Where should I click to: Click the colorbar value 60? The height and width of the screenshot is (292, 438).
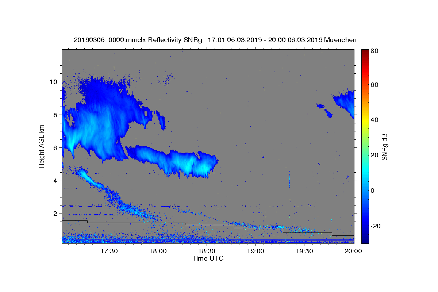374,85
